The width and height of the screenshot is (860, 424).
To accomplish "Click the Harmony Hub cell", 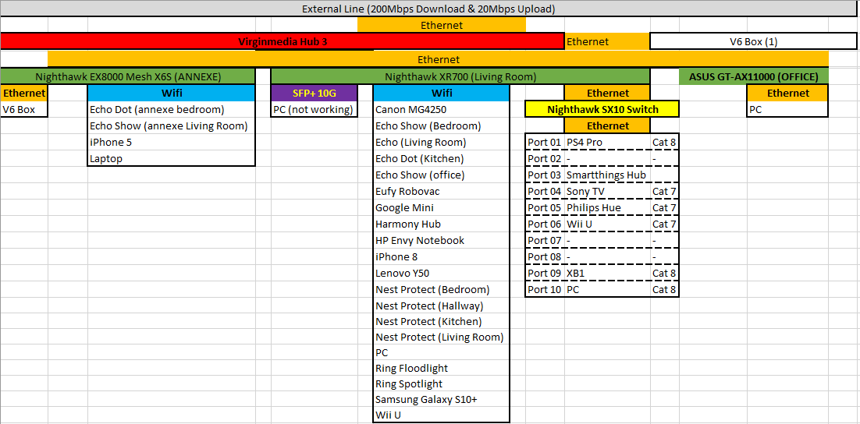I will click(442, 224).
